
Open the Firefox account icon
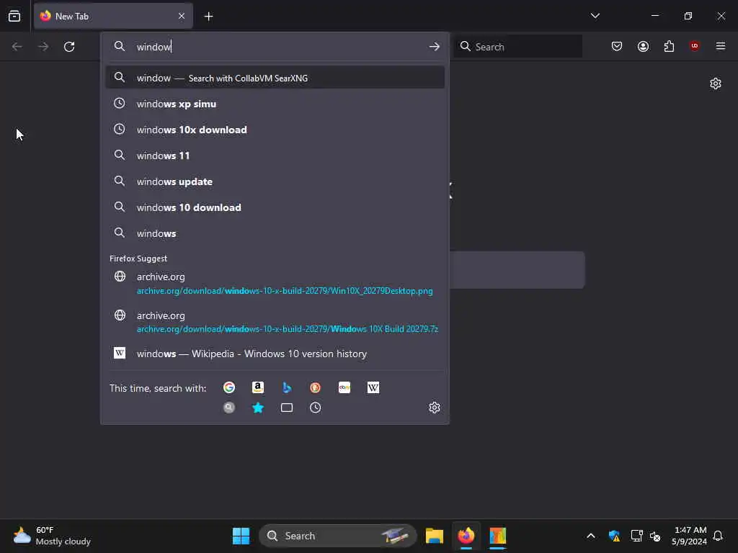coord(643,46)
